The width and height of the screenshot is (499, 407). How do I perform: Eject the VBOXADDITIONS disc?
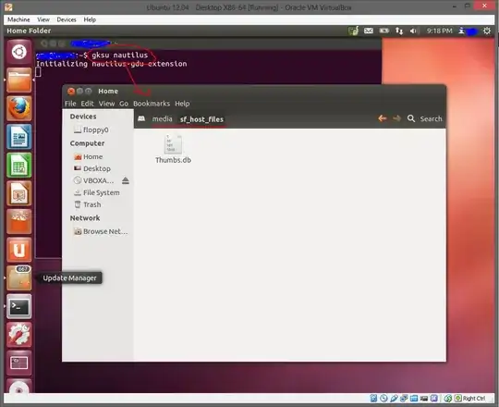click(x=126, y=180)
